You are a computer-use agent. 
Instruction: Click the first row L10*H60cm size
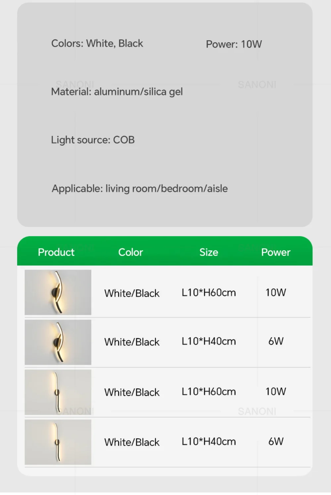pos(209,292)
